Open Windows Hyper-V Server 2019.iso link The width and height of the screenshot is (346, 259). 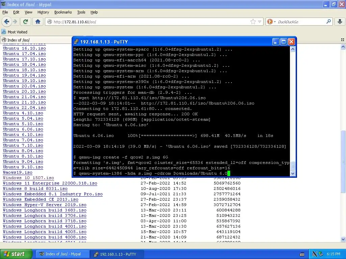click(x=45, y=205)
